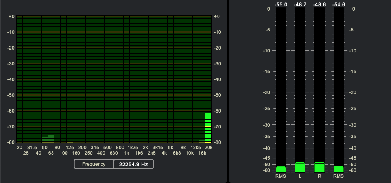Click the -40 gridline in the spectrum display
The height and width of the screenshot is (183, 391).
point(114,79)
